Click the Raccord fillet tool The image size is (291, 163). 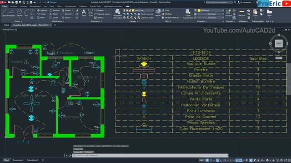67,14
